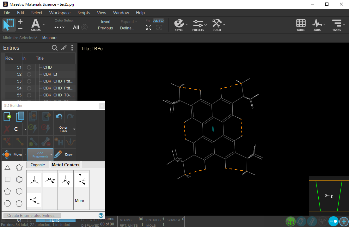
Task: Open the Presets sliders tool
Action: (x=198, y=25)
